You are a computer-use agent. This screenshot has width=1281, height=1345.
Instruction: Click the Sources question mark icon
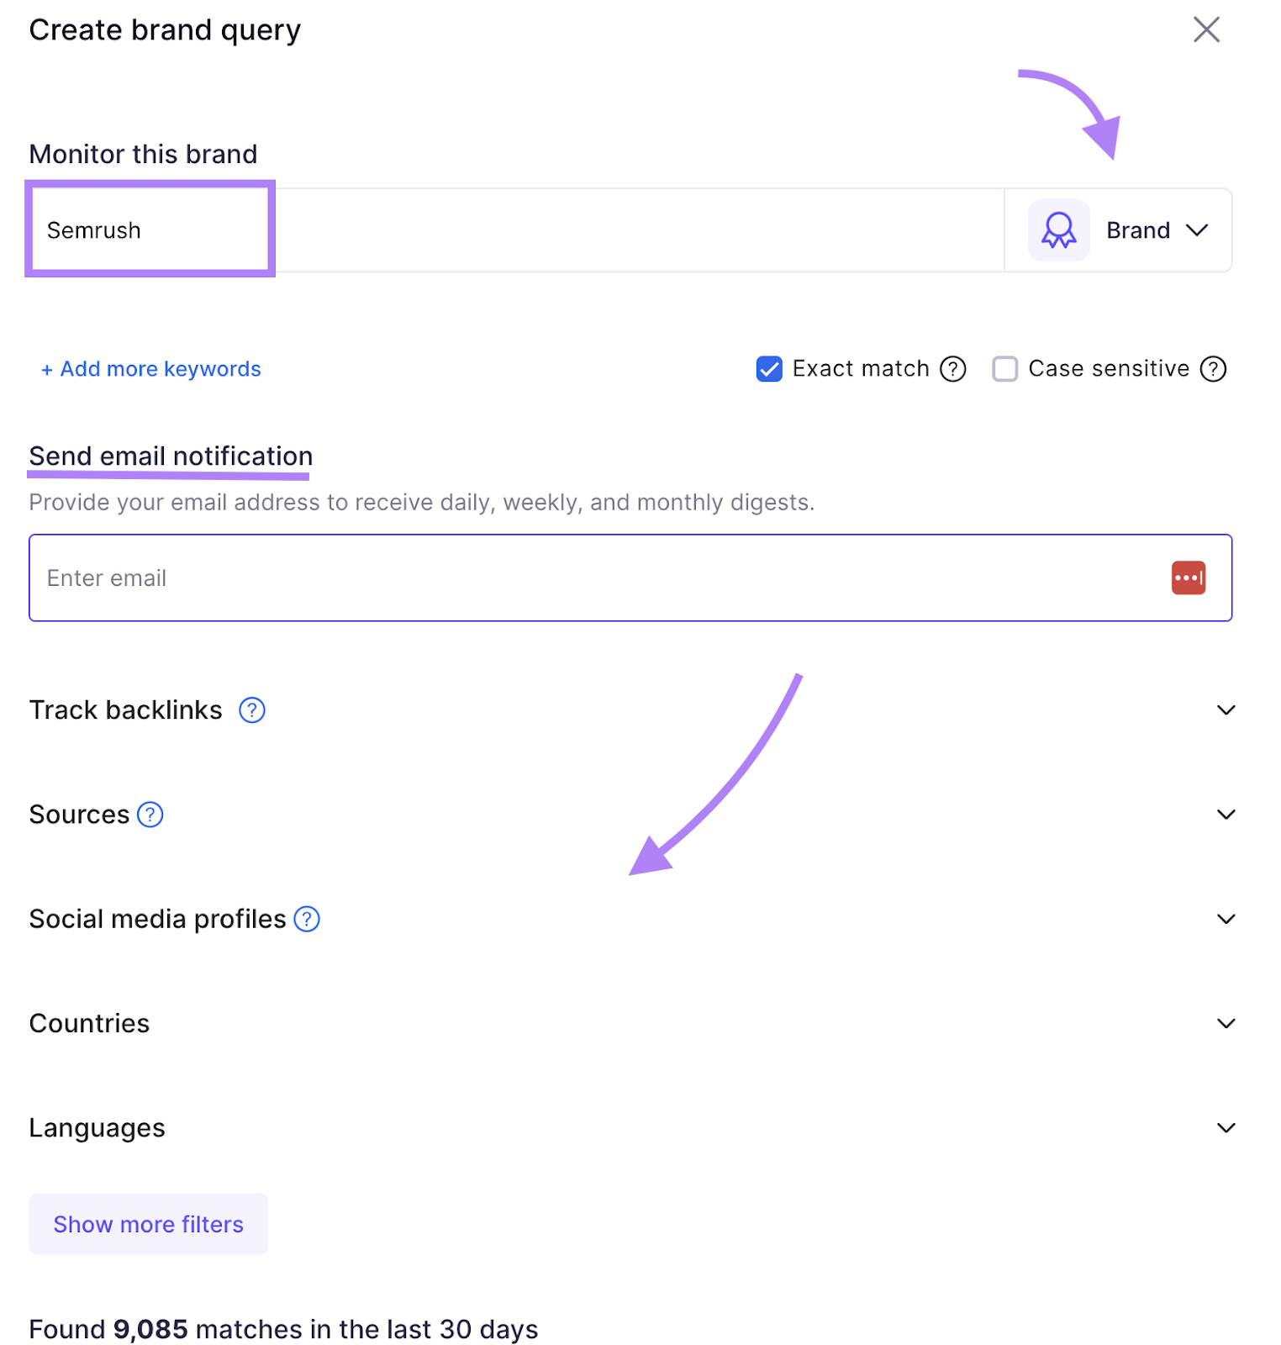(150, 814)
